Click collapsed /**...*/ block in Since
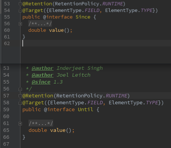 (40, 24)
